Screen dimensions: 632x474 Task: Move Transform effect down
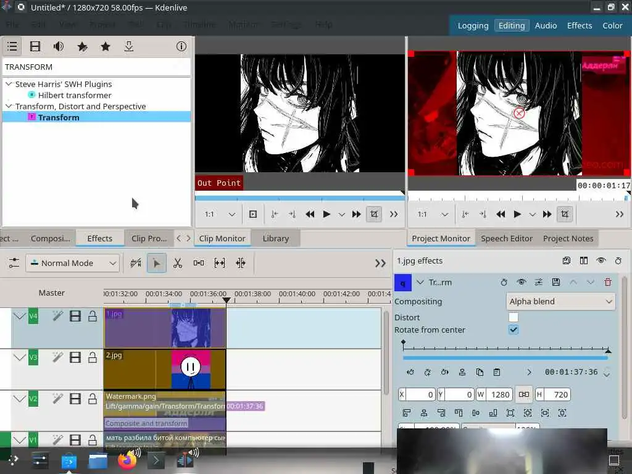point(591,282)
